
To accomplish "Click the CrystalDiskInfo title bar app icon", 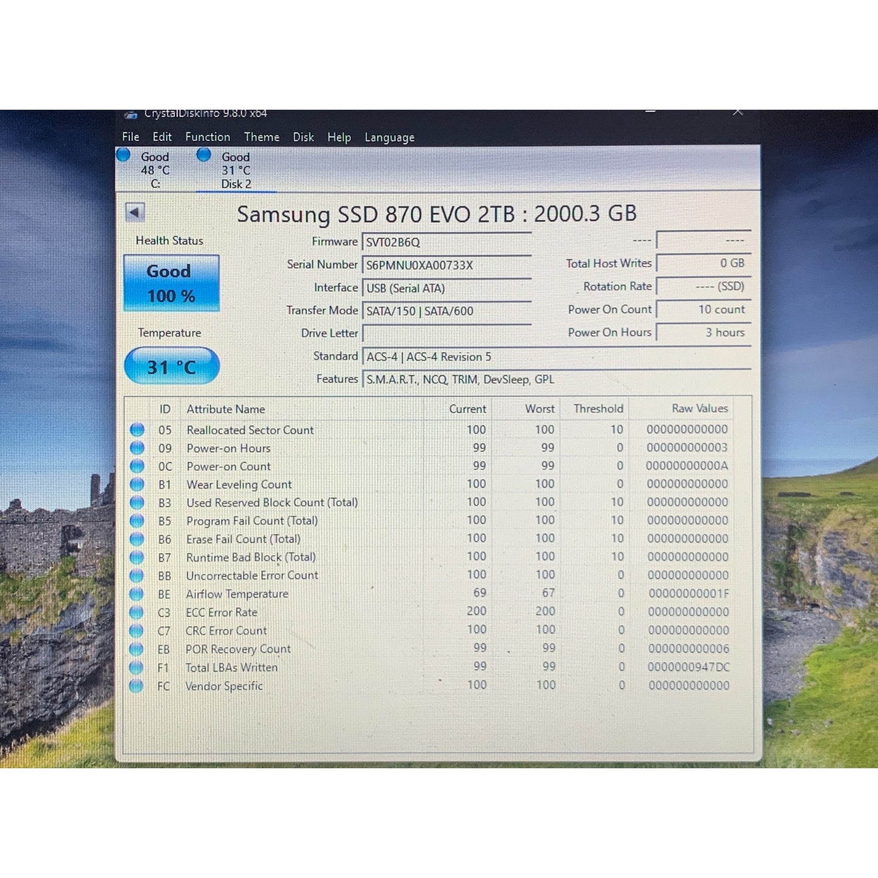I will 130,114.
